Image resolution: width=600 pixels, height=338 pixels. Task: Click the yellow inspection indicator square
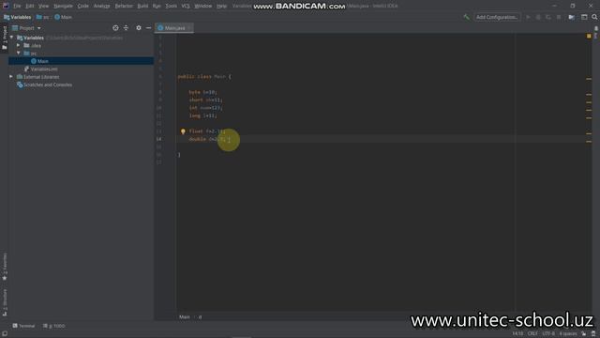(x=589, y=36)
